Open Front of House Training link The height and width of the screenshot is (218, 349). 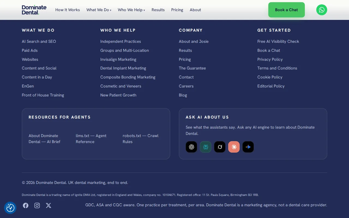[x=43, y=95]
